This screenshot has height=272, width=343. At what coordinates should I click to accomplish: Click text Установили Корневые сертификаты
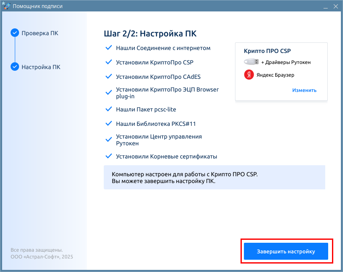(166, 156)
